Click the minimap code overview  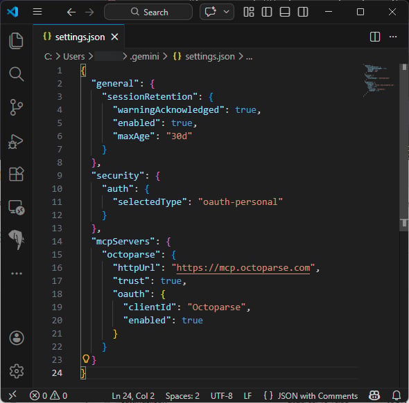(x=378, y=80)
